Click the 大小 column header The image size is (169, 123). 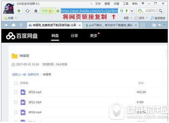coord(141,83)
